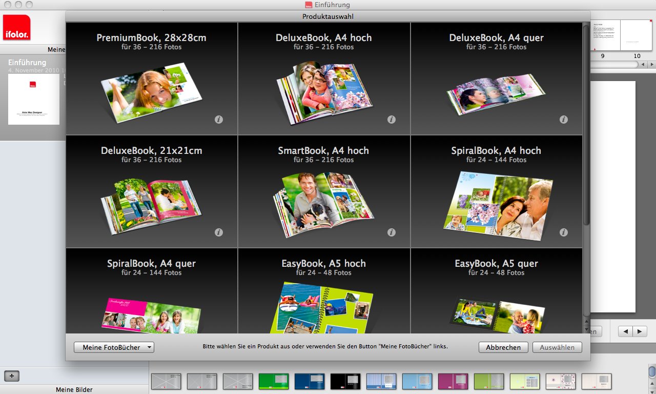Show info for DeluxeBook A4 quer
This screenshot has height=394, width=656.
coord(564,120)
